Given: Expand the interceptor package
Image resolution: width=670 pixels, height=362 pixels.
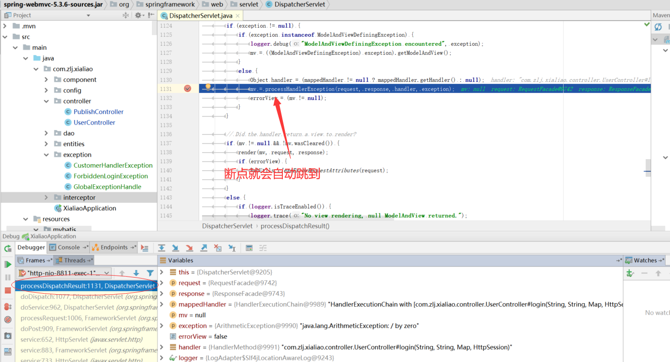Looking at the screenshot, I should coord(46,197).
